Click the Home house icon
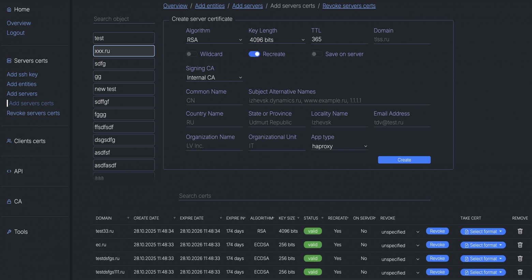The image size is (532, 280). click(x=9, y=10)
